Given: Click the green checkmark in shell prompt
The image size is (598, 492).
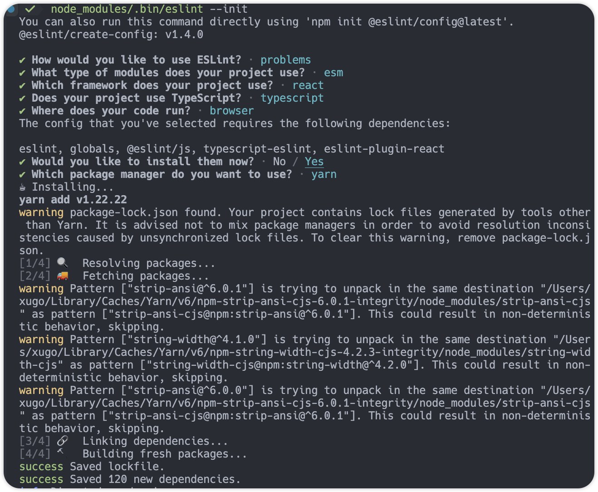Looking at the screenshot, I should pyautogui.click(x=30, y=9).
